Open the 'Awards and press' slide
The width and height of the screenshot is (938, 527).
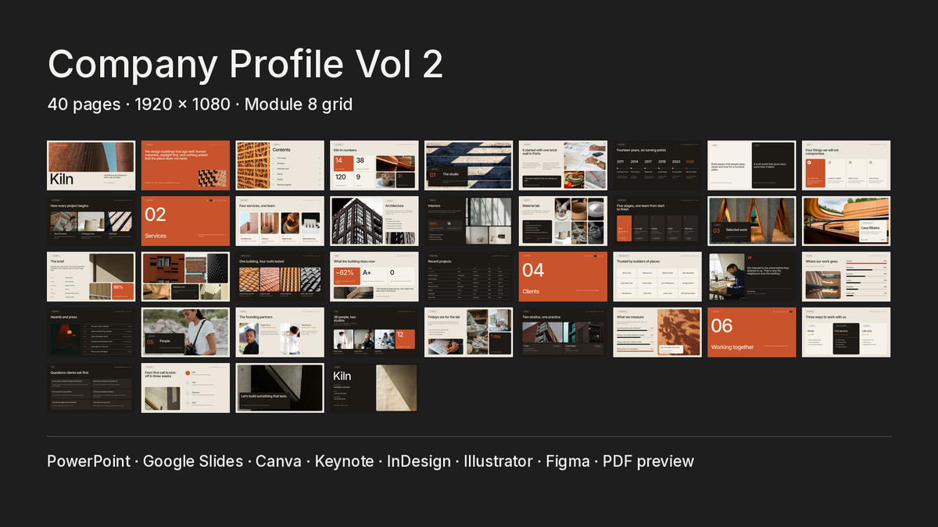coord(91,332)
